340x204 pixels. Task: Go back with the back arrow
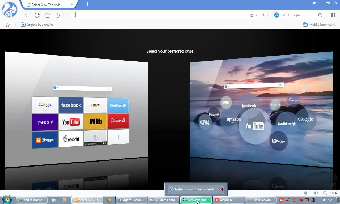point(26,15)
